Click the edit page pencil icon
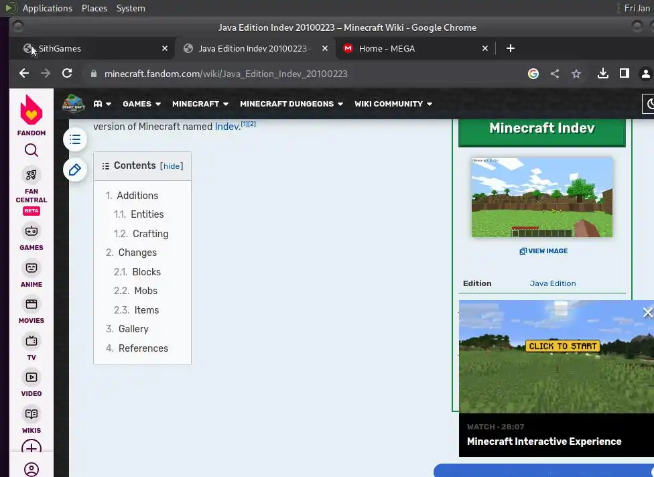 point(75,169)
